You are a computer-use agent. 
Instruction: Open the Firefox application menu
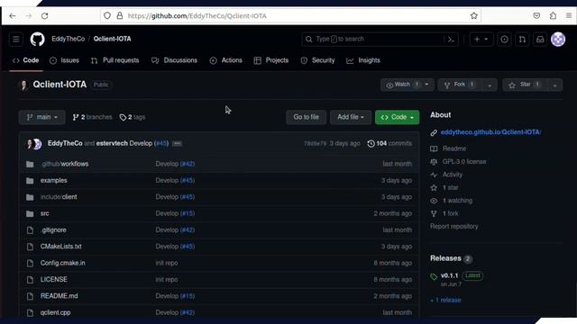(x=569, y=16)
